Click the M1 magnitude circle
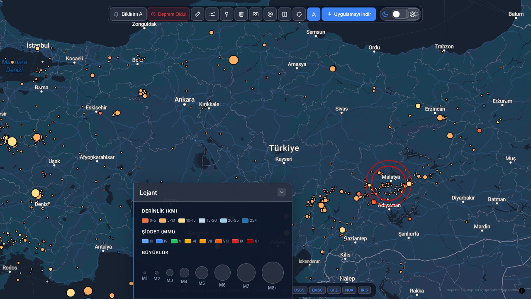The width and height of the screenshot is (531, 299). [145, 273]
